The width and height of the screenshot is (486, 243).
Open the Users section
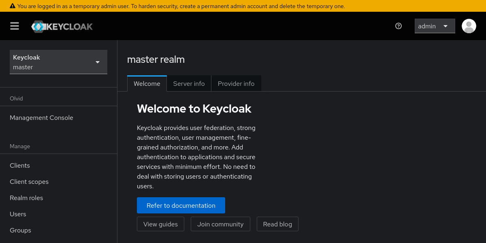[x=58, y=214]
